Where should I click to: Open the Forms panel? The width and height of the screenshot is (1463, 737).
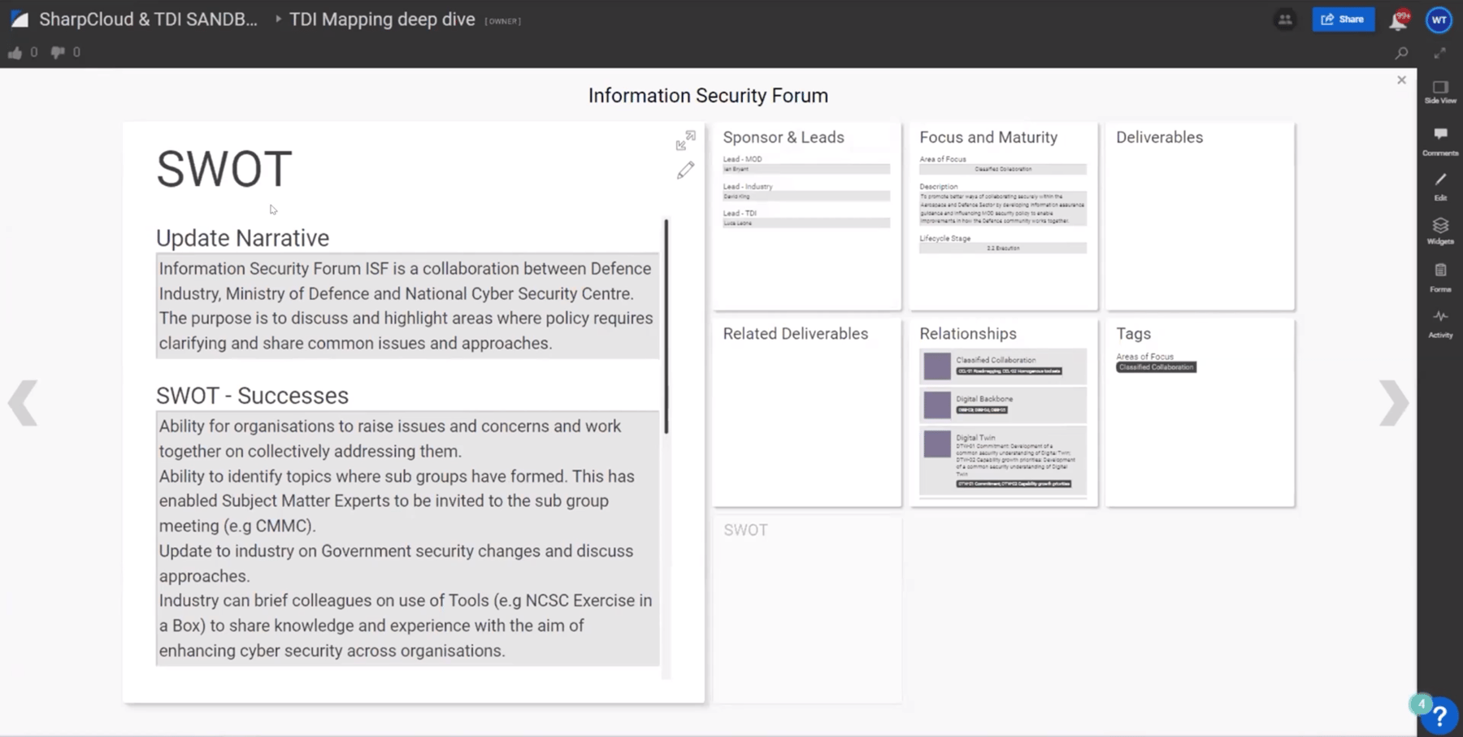click(1439, 277)
